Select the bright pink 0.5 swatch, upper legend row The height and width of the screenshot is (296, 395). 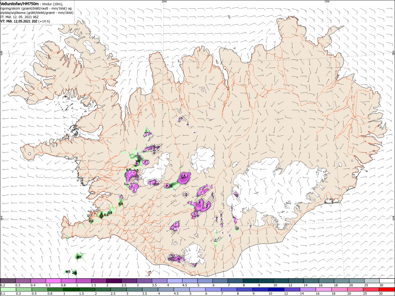point(53,281)
